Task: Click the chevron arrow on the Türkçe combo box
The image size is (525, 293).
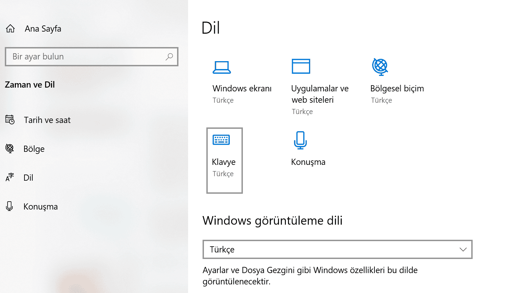Action: pyautogui.click(x=463, y=249)
